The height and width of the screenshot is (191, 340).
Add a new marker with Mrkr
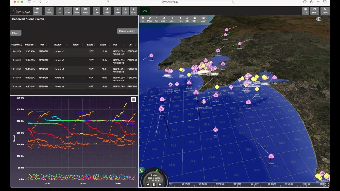(x=118, y=11)
